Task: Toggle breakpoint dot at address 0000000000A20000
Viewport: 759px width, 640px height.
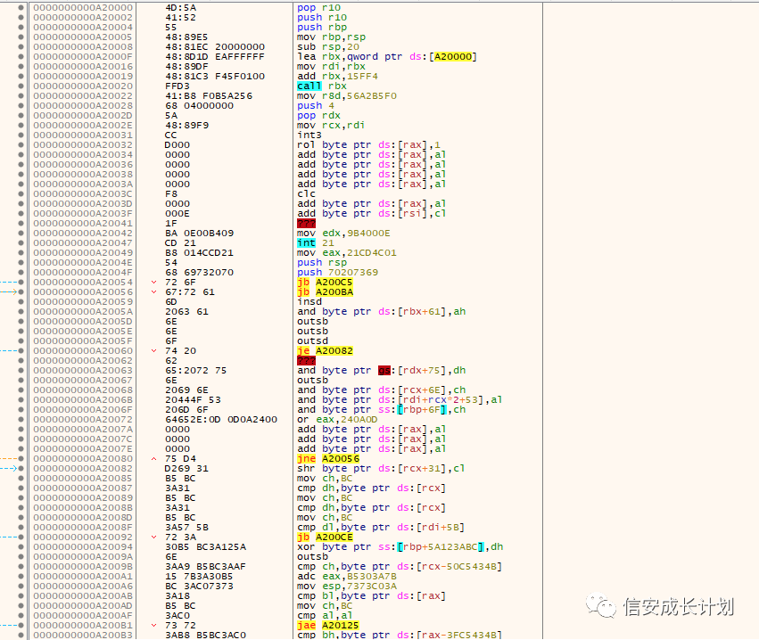Action: pyautogui.click(x=21, y=8)
